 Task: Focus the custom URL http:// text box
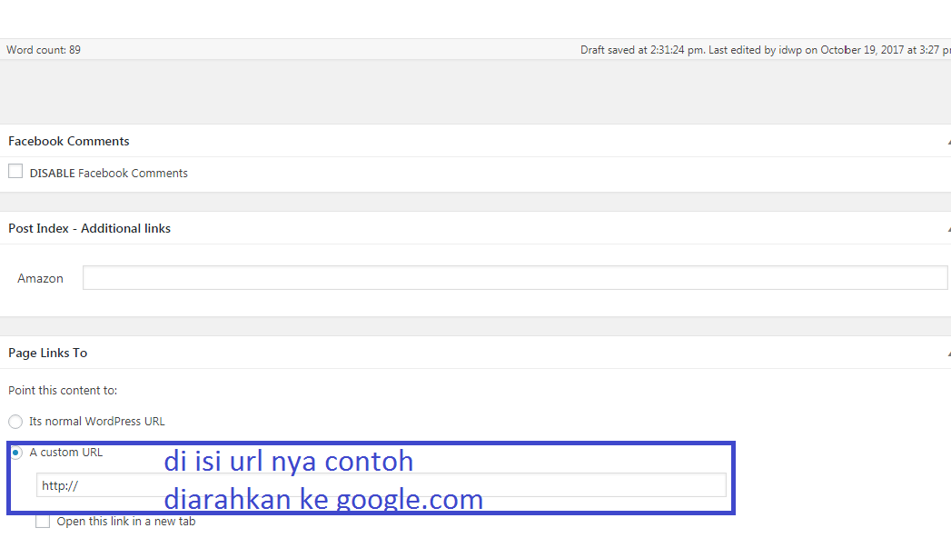(381, 486)
